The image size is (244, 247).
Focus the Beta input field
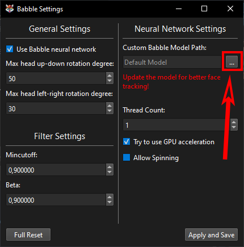[x=56, y=200]
